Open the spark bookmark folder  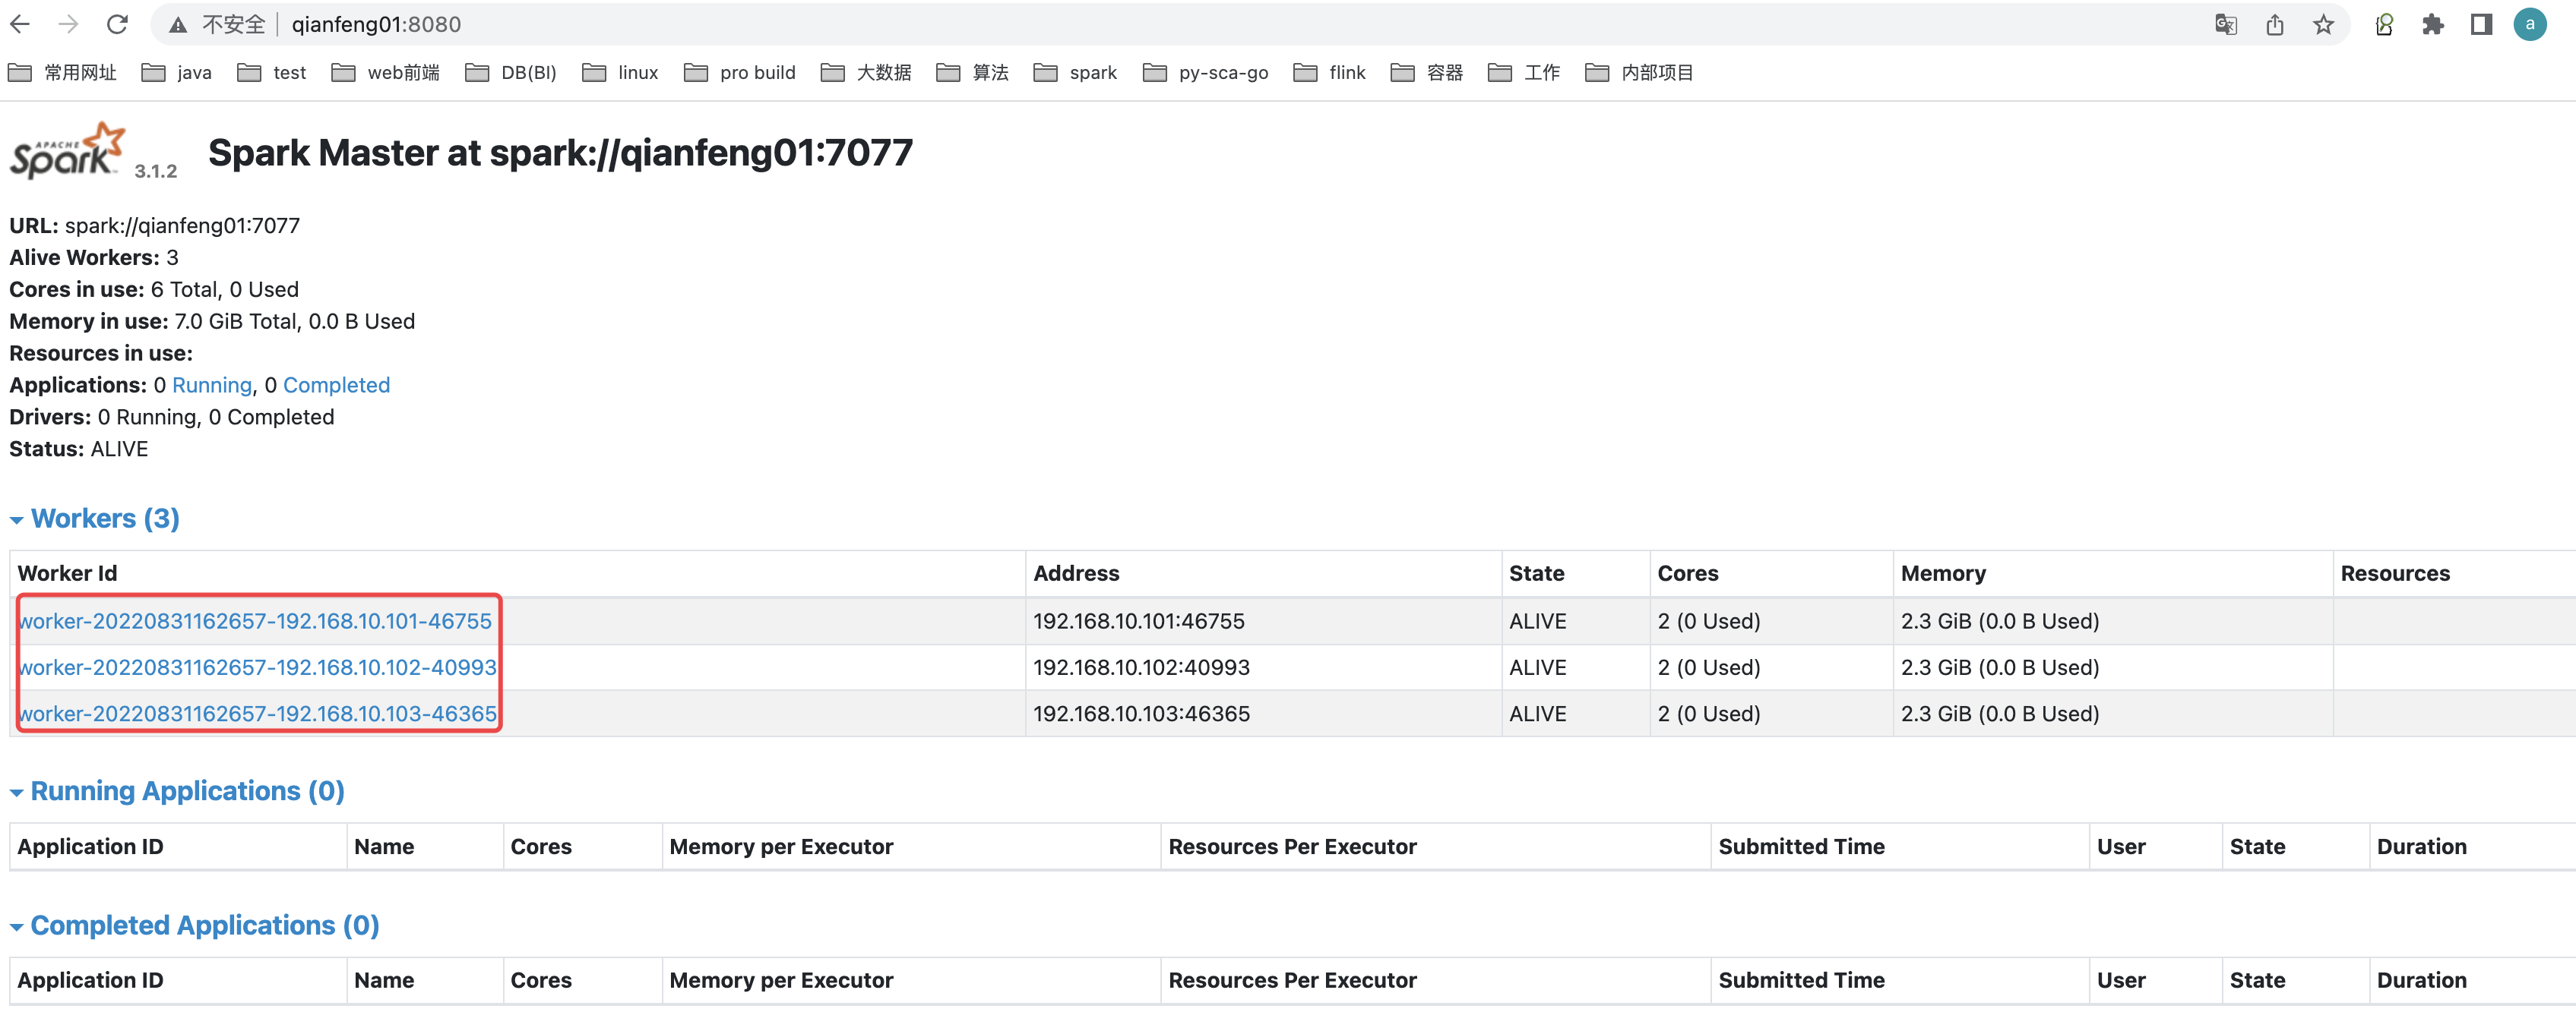point(1075,73)
